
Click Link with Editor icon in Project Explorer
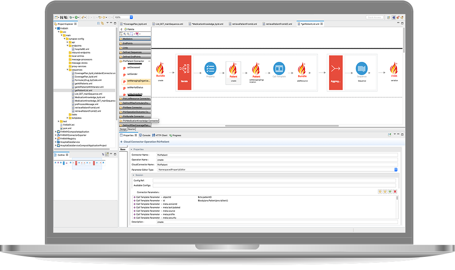[102, 24]
